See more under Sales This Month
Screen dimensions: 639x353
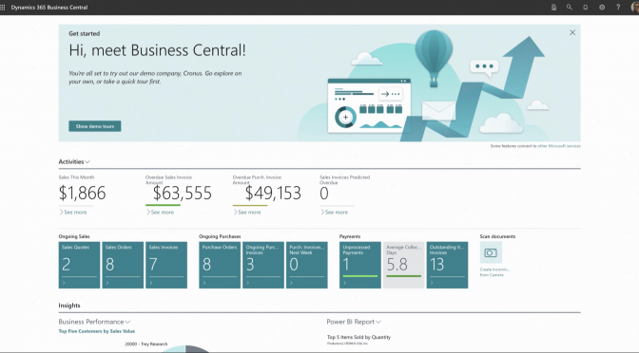pos(73,213)
